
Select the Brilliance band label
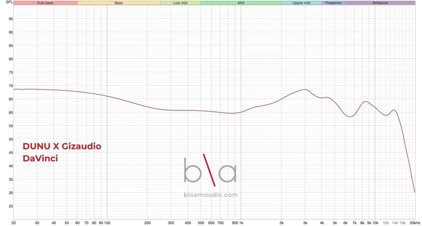(x=380, y=3)
